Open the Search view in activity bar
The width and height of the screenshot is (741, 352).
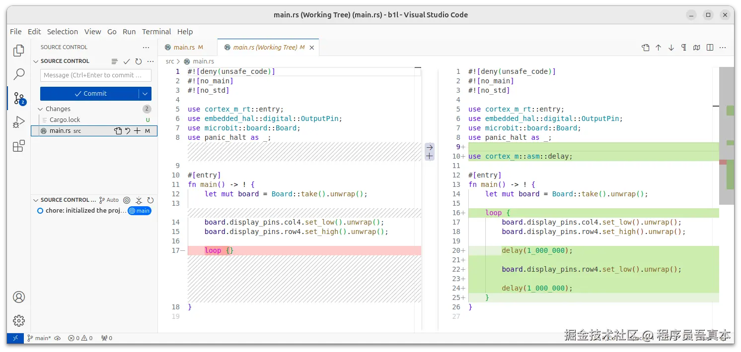[19, 74]
